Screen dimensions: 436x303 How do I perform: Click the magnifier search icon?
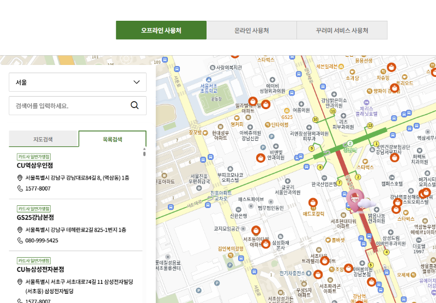pos(135,105)
